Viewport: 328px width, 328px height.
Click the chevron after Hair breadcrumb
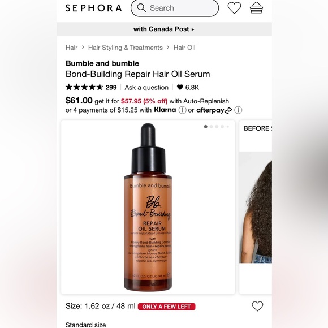tap(83, 48)
